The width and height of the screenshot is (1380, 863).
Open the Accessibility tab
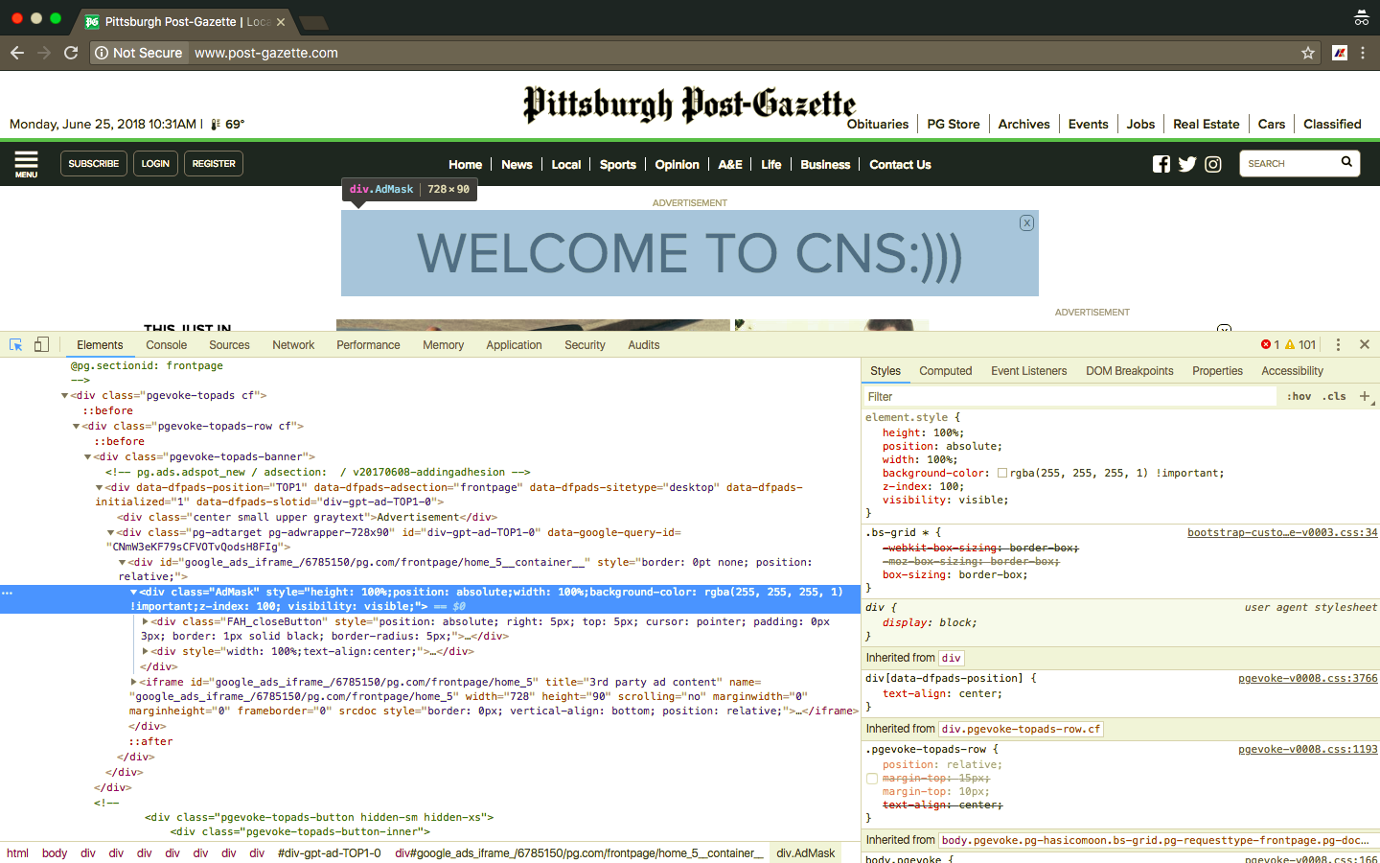(1292, 371)
